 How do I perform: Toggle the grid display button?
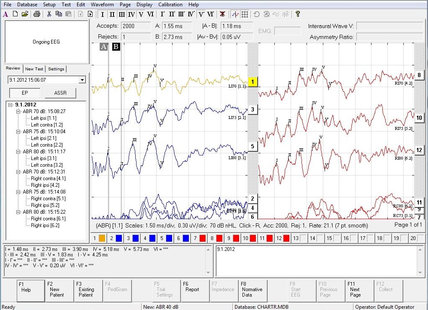tap(245, 14)
